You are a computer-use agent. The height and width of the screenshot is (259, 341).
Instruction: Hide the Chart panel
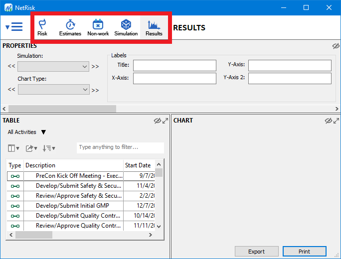(329, 121)
